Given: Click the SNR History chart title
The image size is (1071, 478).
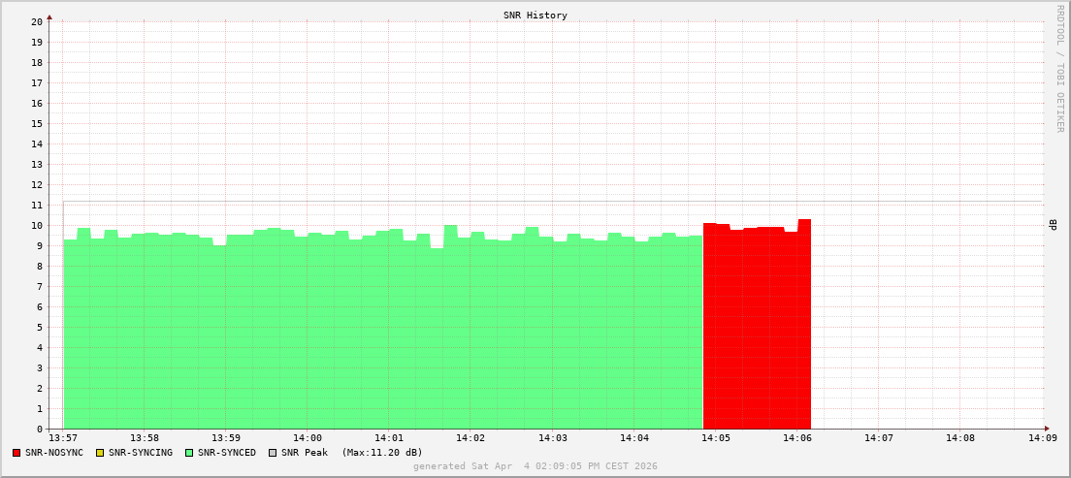Looking at the screenshot, I should pyautogui.click(x=535, y=16).
